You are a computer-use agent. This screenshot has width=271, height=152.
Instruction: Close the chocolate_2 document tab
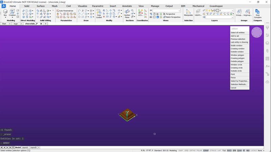tap(41, 24)
